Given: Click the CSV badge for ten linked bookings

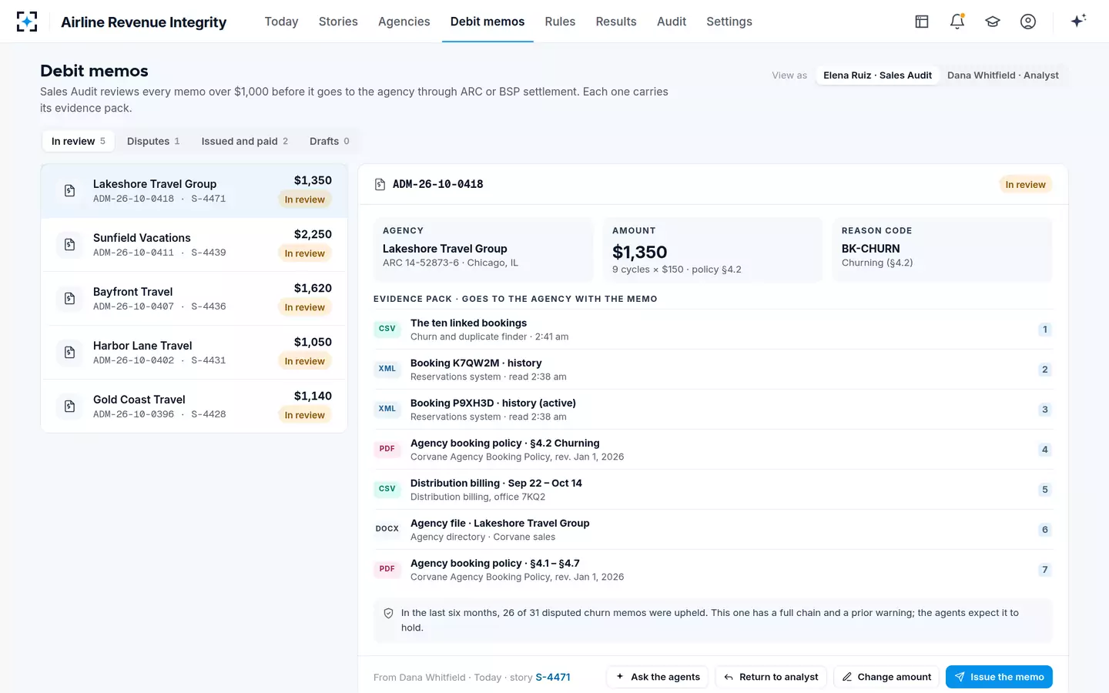Looking at the screenshot, I should click(x=387, y=329).
